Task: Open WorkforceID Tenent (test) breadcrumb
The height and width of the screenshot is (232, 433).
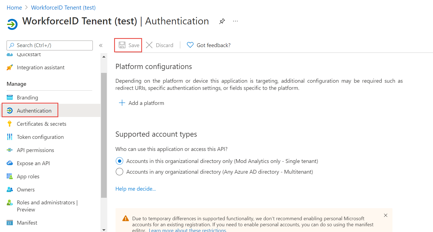Action: pyautogui.click(x=63, y=8)
